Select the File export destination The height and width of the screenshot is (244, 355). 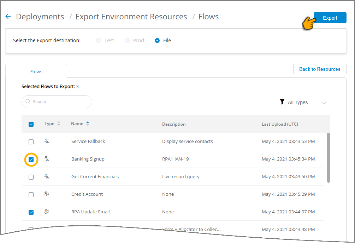(x=157, y=40)
